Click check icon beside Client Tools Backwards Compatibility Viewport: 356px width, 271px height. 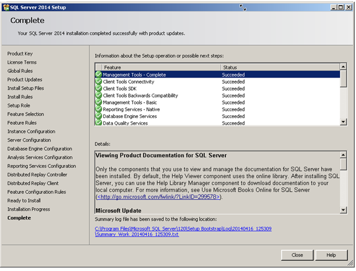pos(99,95)
